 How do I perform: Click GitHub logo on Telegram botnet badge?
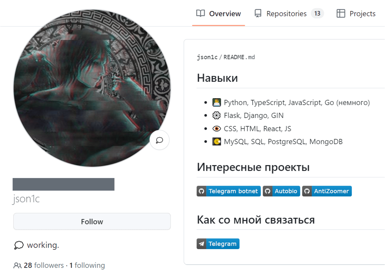tap(201, 191)
